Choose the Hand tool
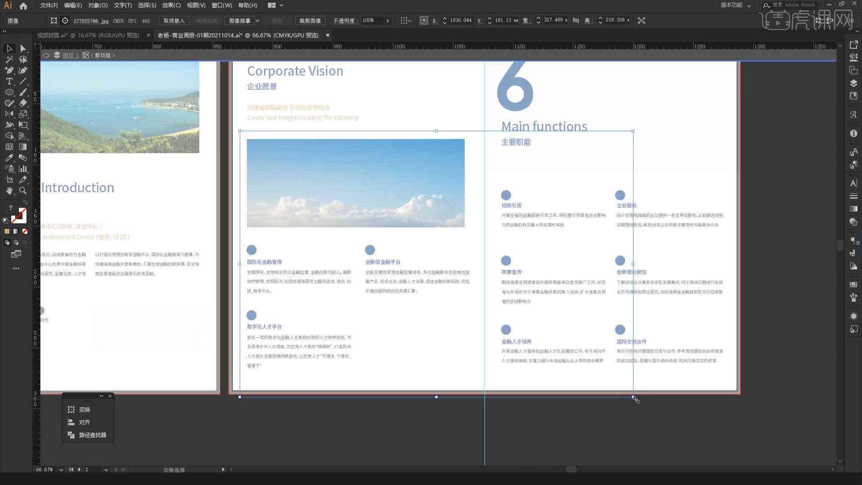The width and height of the screenshot is (862, 485). 9,190
